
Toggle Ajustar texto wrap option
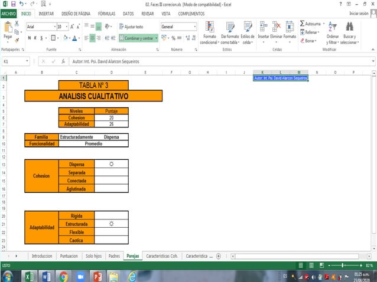coord(131,27)
